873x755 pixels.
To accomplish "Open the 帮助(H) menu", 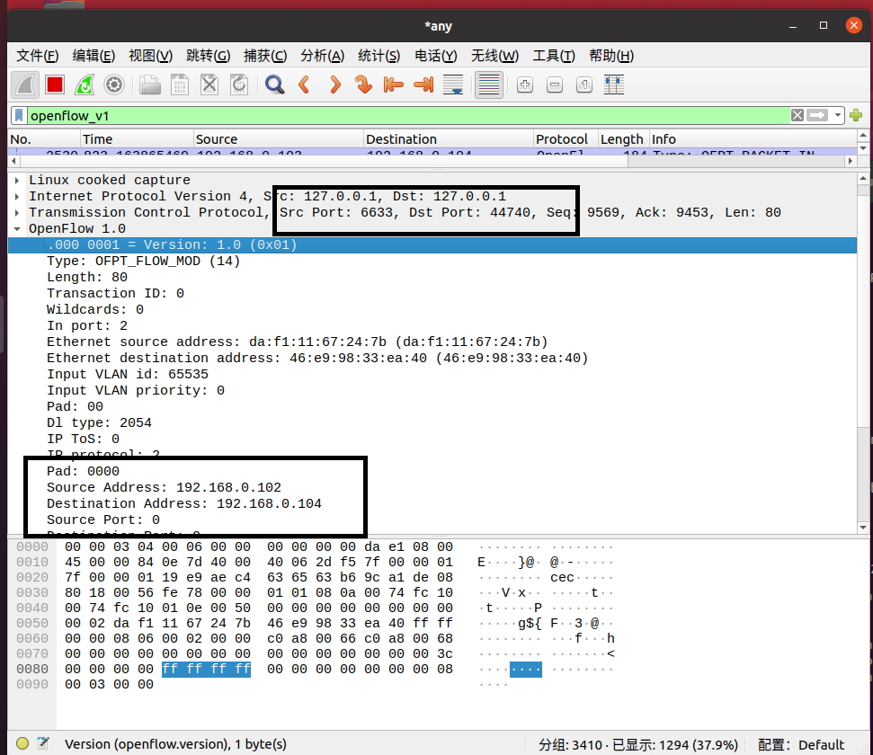I will pyautogui.click(x=611, y=56).
